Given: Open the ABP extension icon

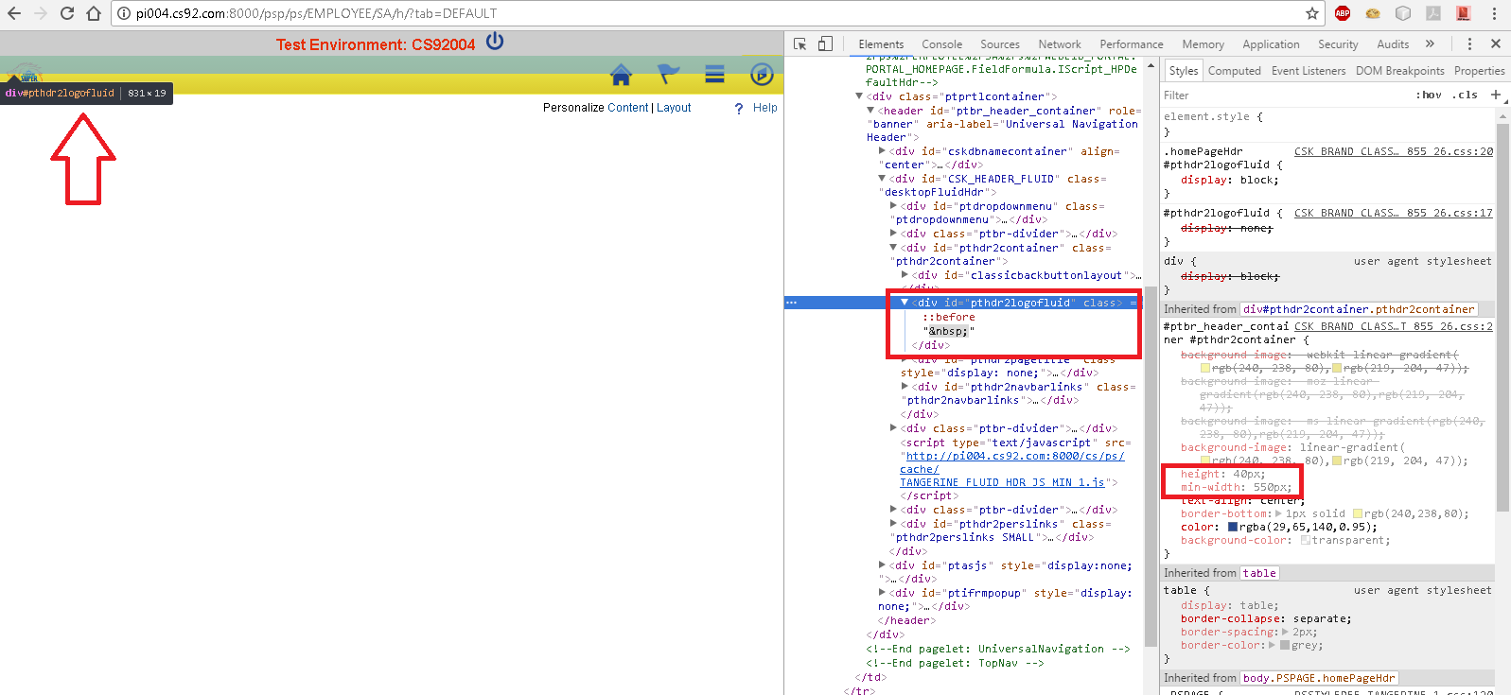Looking at the screenshot, I should [1343, 13].
